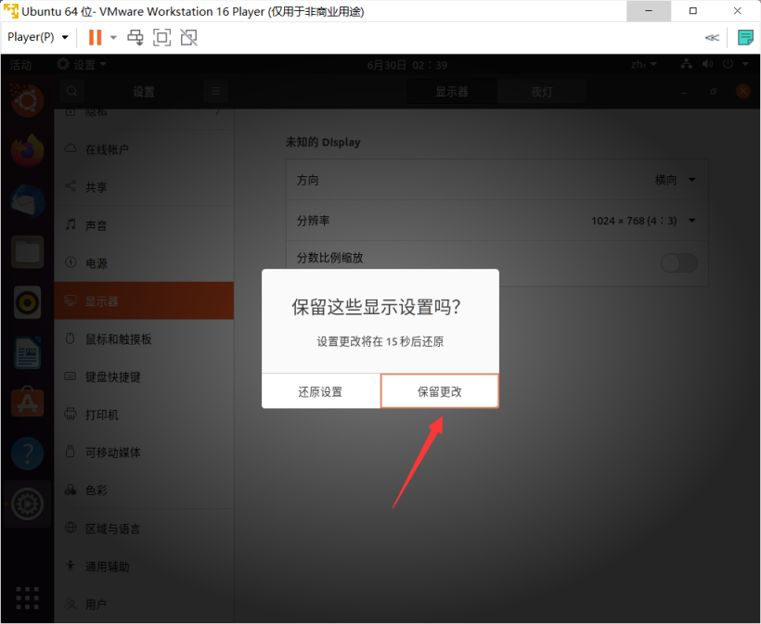Show all applications via the dock grid icon
This screenshot has width=761, height=624.
coord(27,598)
